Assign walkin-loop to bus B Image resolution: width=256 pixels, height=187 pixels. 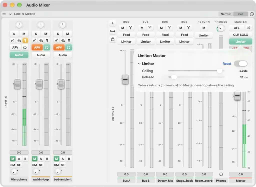pos(47,159)
